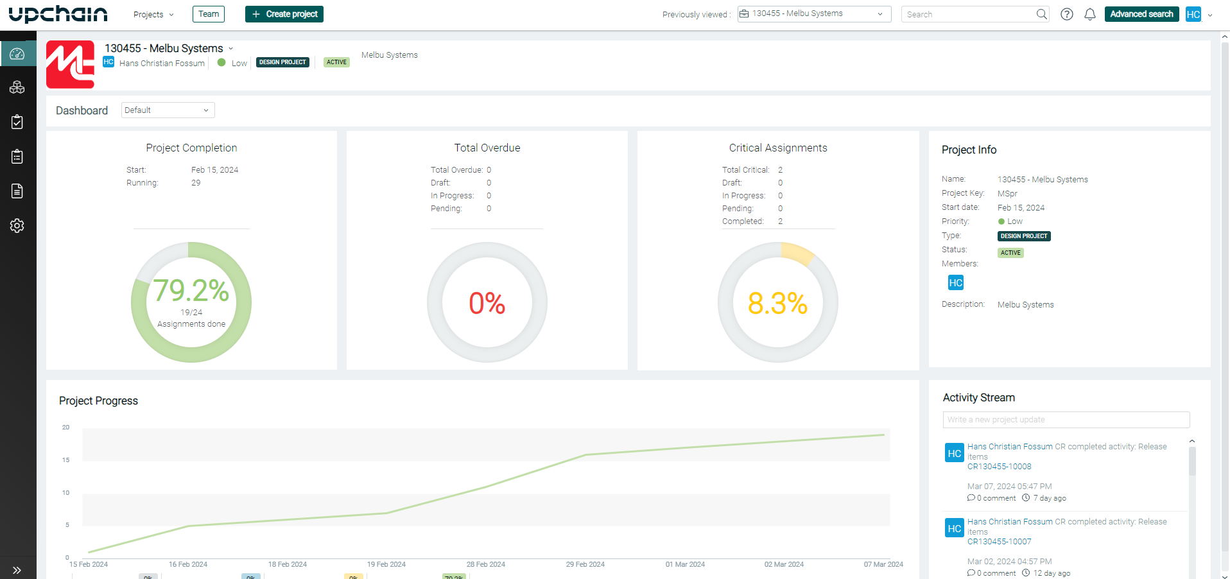
Task: Click Create project button
Action: 284,14
